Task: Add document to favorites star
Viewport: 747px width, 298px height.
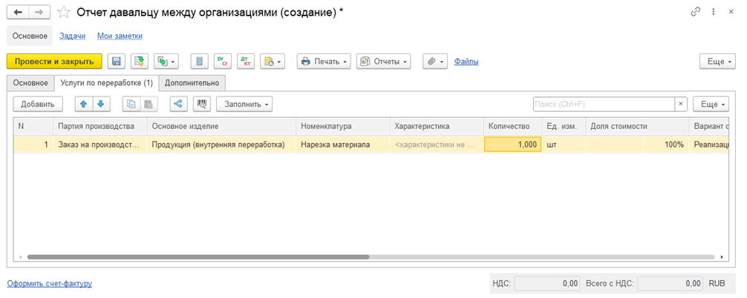Action: pos(64,13)
